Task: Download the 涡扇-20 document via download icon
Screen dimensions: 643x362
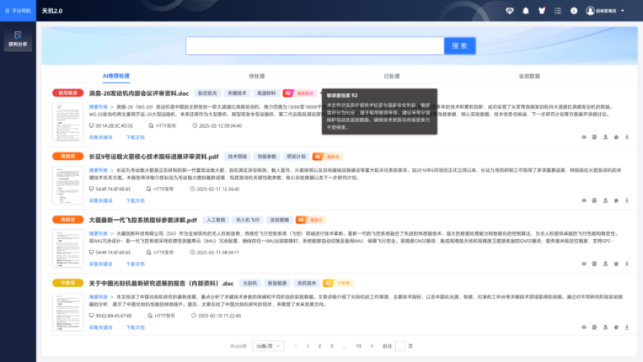Action: (627, 136)
